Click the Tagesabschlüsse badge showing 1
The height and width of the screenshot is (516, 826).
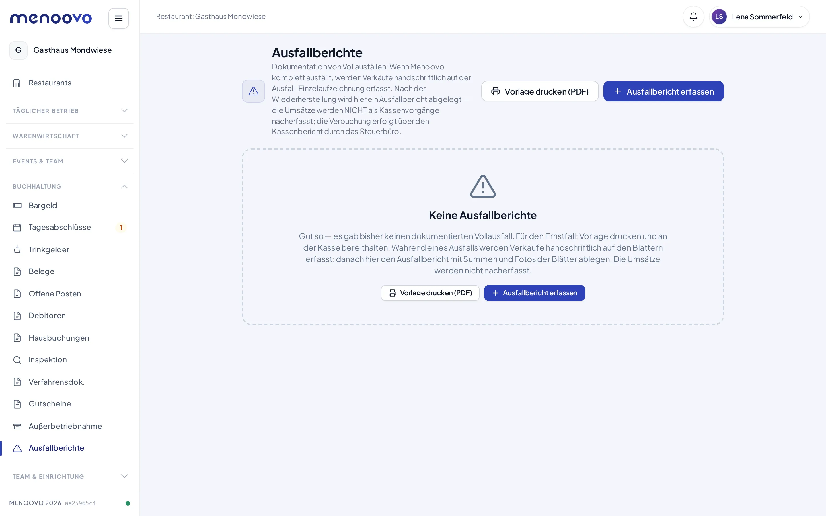(x=121, y=228)
